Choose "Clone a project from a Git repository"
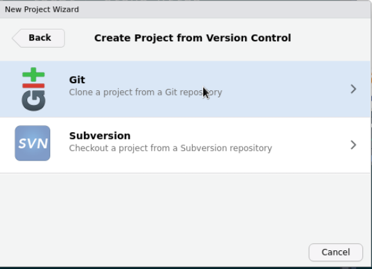This screenshot has height=269, width=372. pyautogui.click(x=146, y=92)
